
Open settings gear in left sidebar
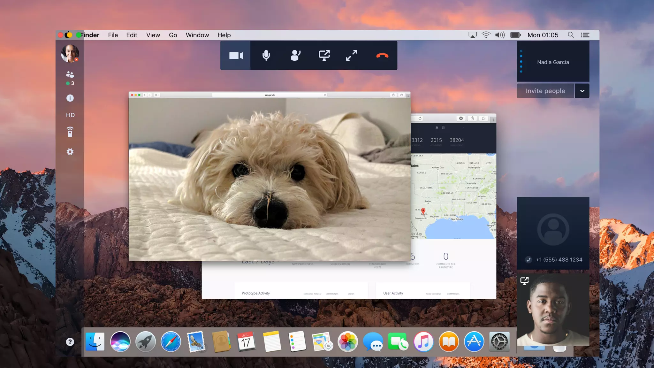point(70,152)
